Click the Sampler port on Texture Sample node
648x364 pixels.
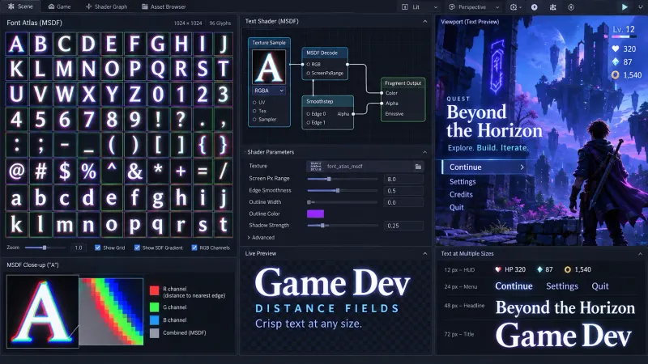tap(254, 119)
